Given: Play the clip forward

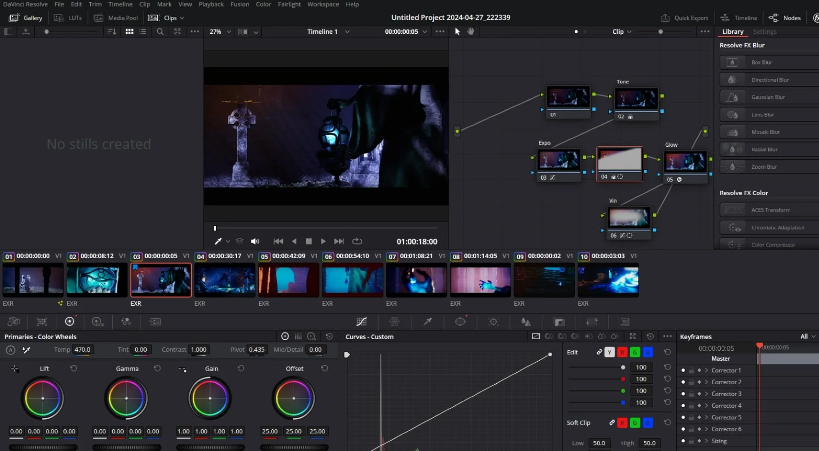Looking at the screenshot, I should [323, 241].
